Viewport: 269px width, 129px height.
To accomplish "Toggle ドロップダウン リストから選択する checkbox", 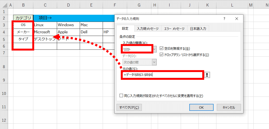I will pyautogui.click(x=162, y=55).
